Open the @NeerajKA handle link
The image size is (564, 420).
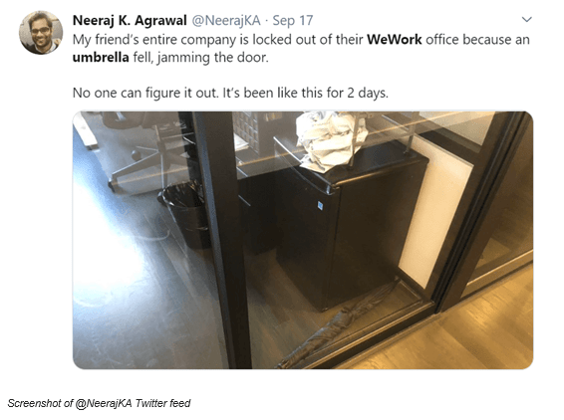(x=226, y=20)
